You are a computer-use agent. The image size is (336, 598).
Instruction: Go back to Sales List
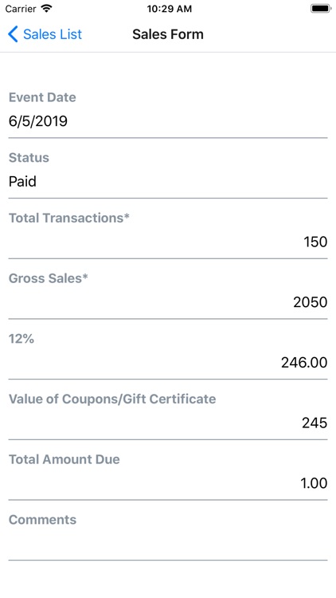[45, 34]
